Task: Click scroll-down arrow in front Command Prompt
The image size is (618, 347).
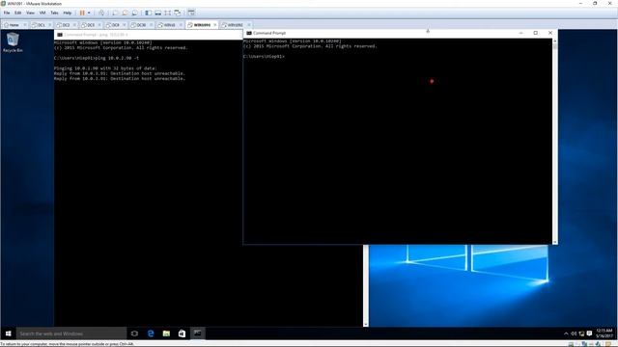Action: (555, 242)
